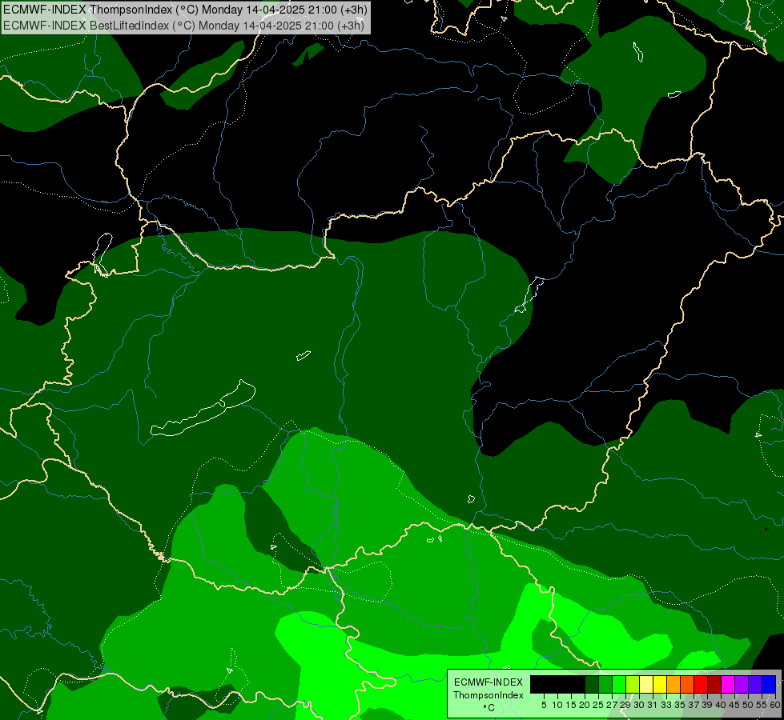Click the violet 50-55 legend swatch

click(x=755, y=684)
